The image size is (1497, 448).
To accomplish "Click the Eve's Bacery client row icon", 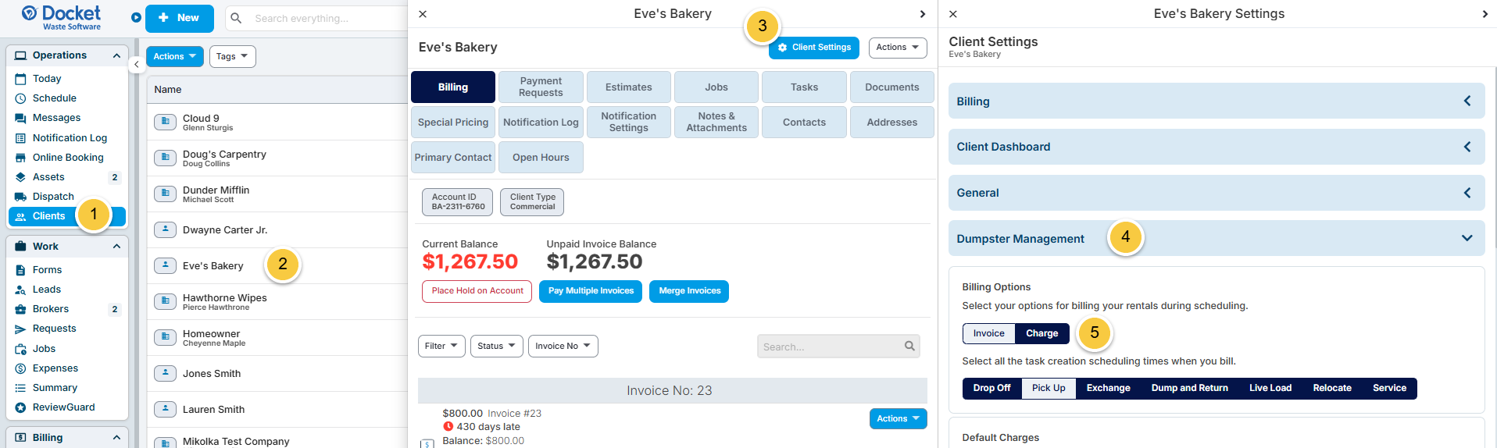I will pyautogui.click(x=165, y=265).
